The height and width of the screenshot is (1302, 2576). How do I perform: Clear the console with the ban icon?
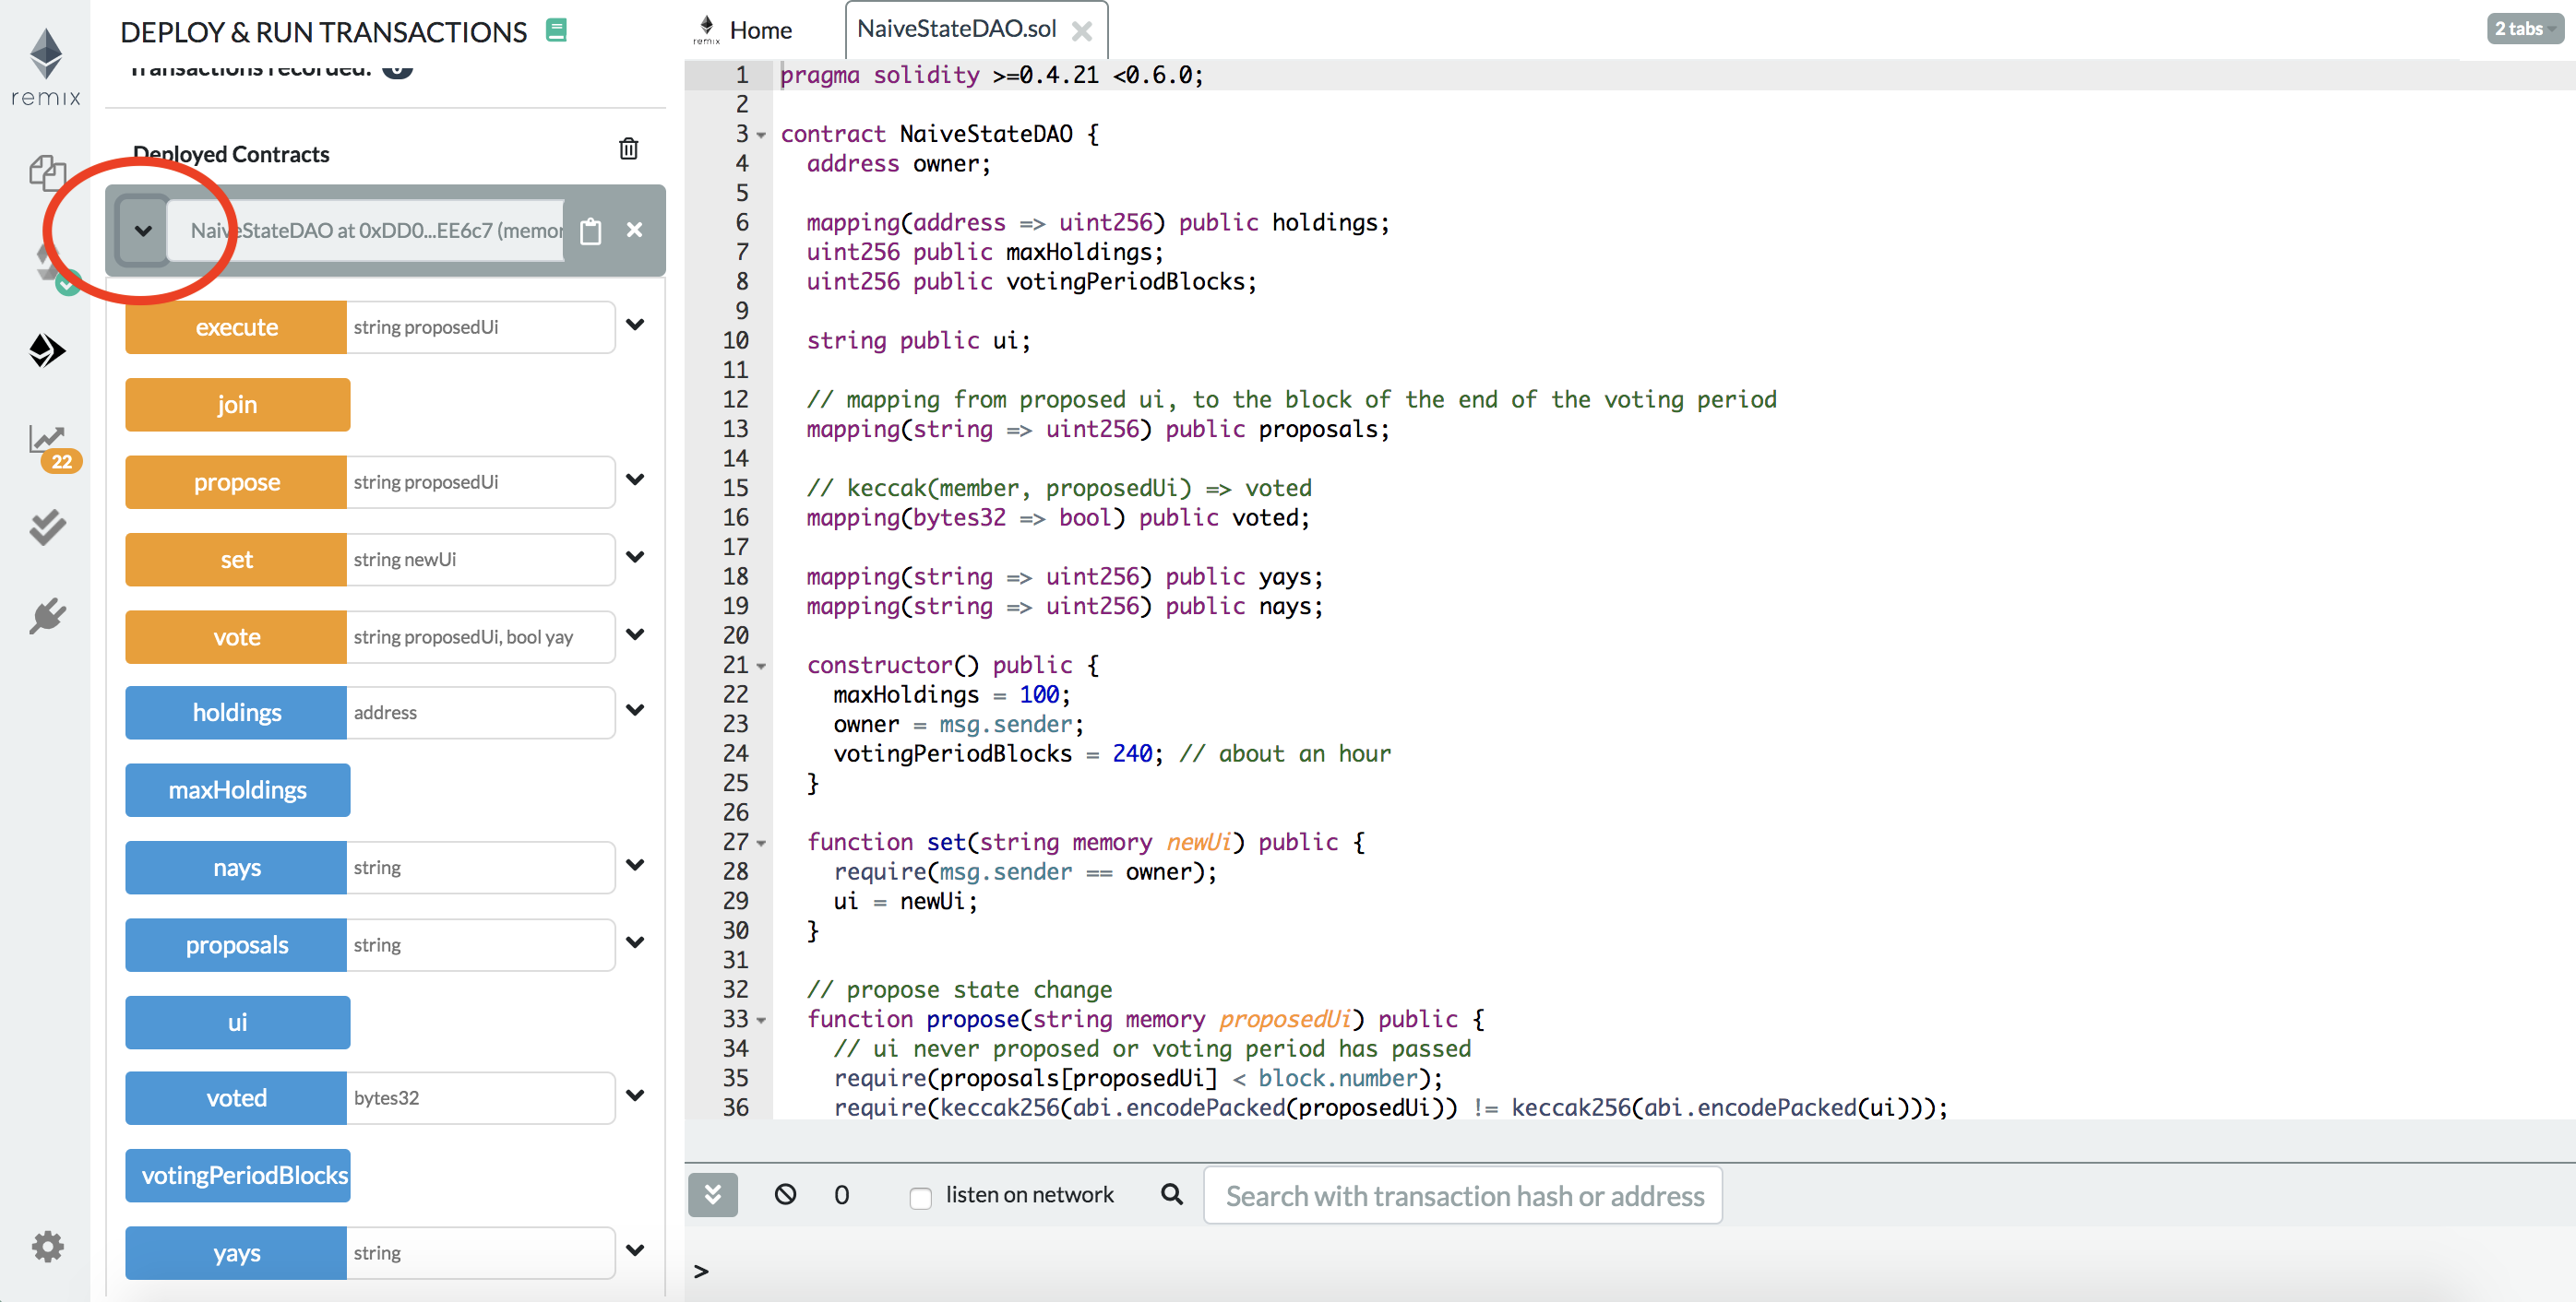pos(785,1194)
